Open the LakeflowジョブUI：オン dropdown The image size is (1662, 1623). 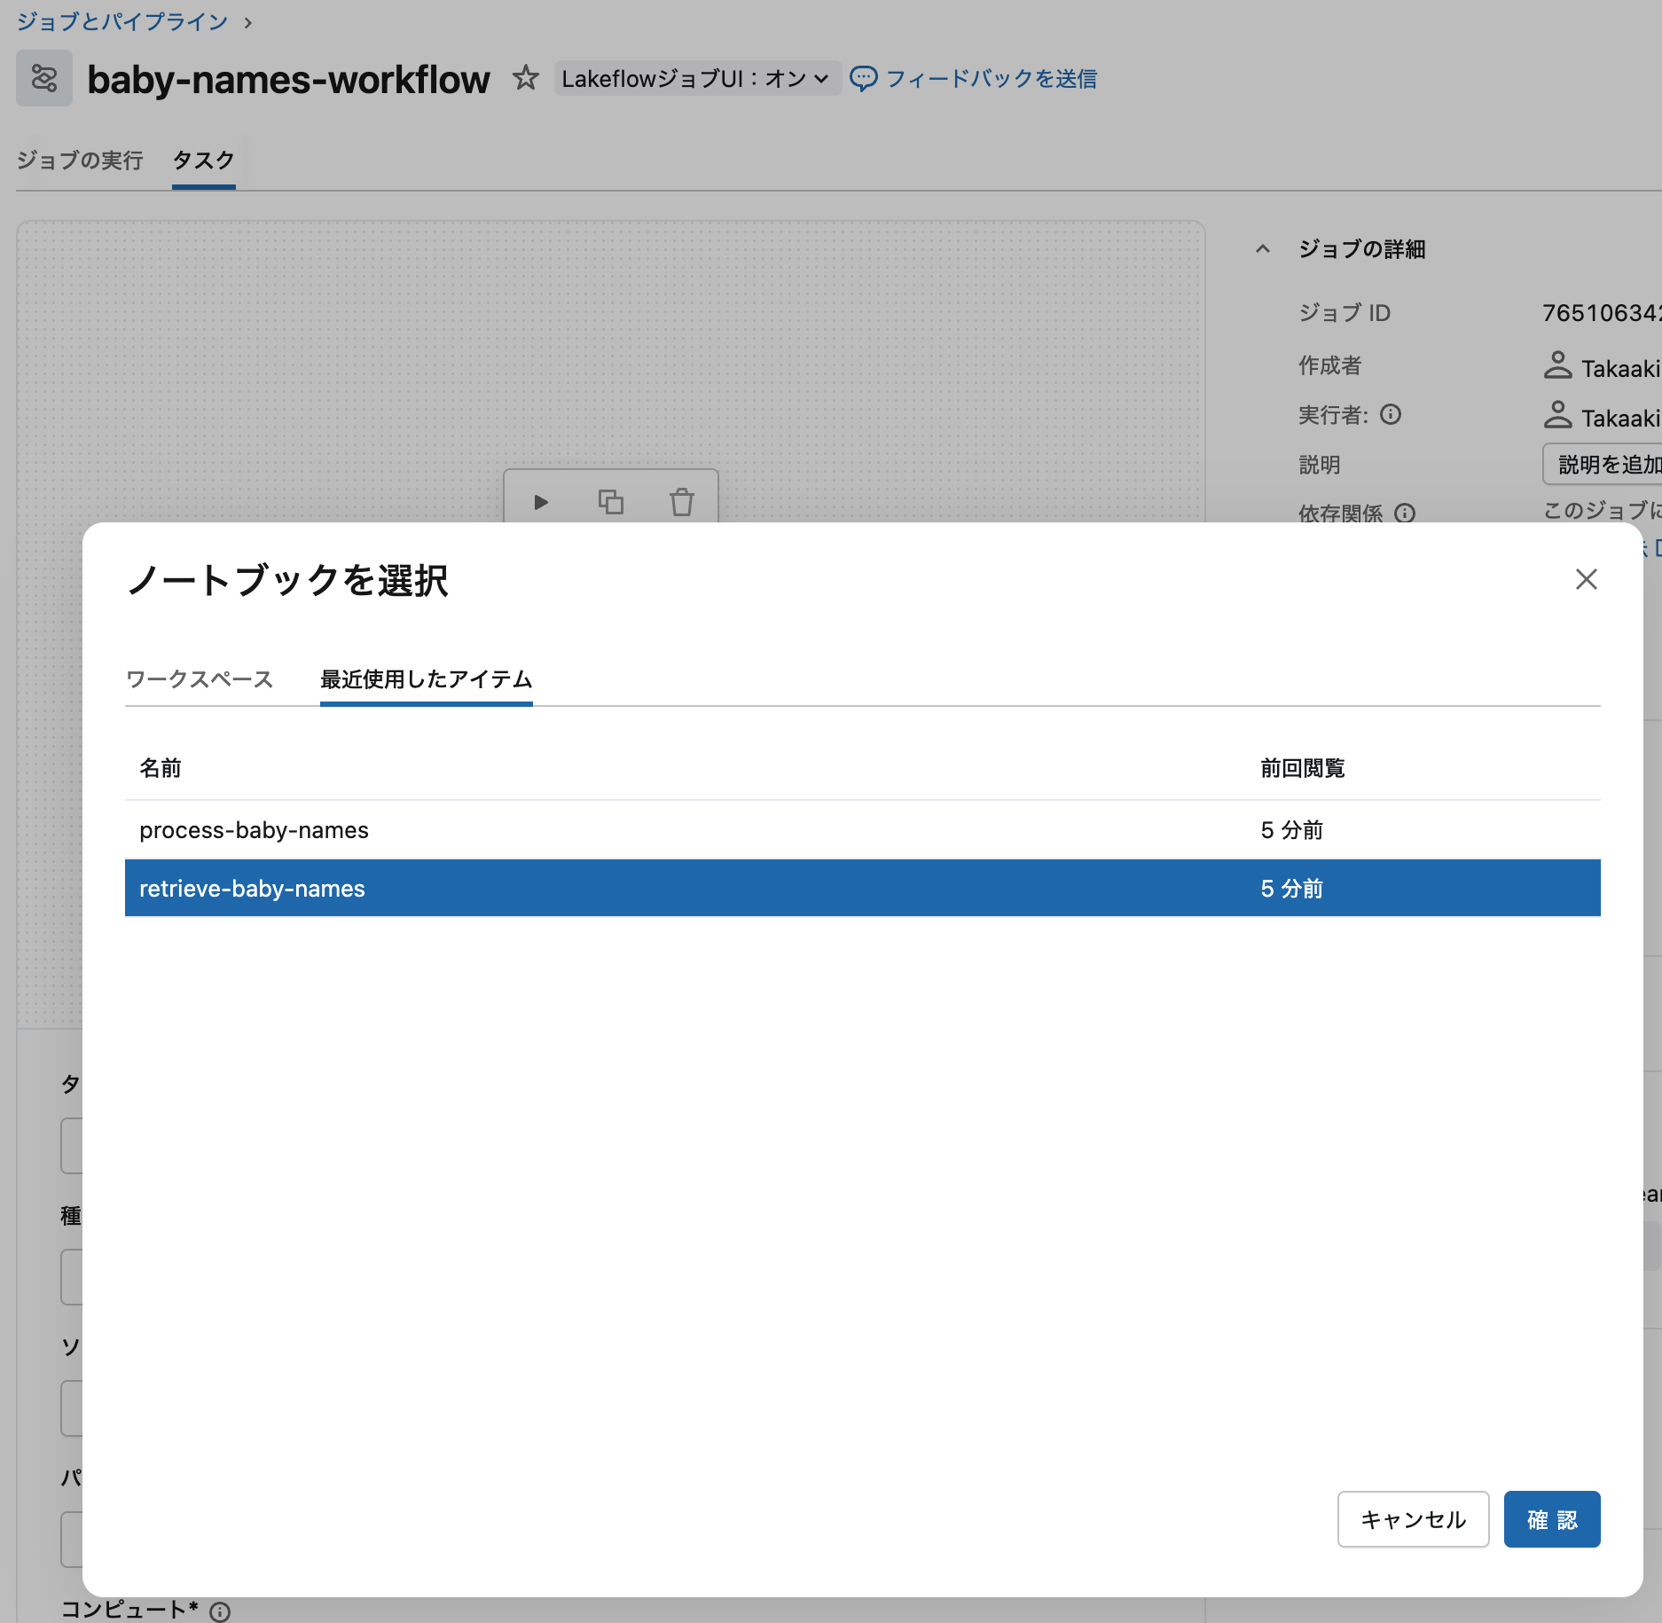tap(697, 78)
